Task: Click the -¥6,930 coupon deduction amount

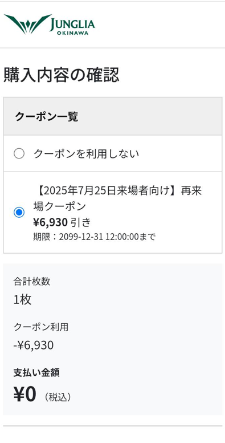Action: pyautogui.click(x=34, y=346)
